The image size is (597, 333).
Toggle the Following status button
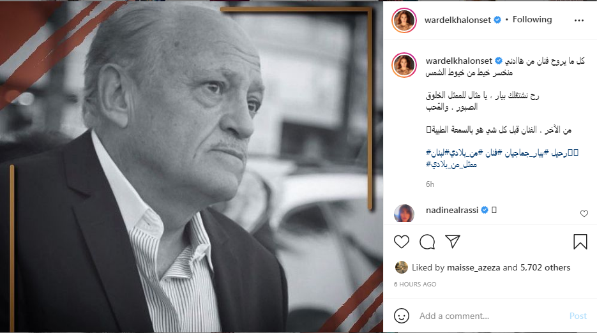click(532, 19)
